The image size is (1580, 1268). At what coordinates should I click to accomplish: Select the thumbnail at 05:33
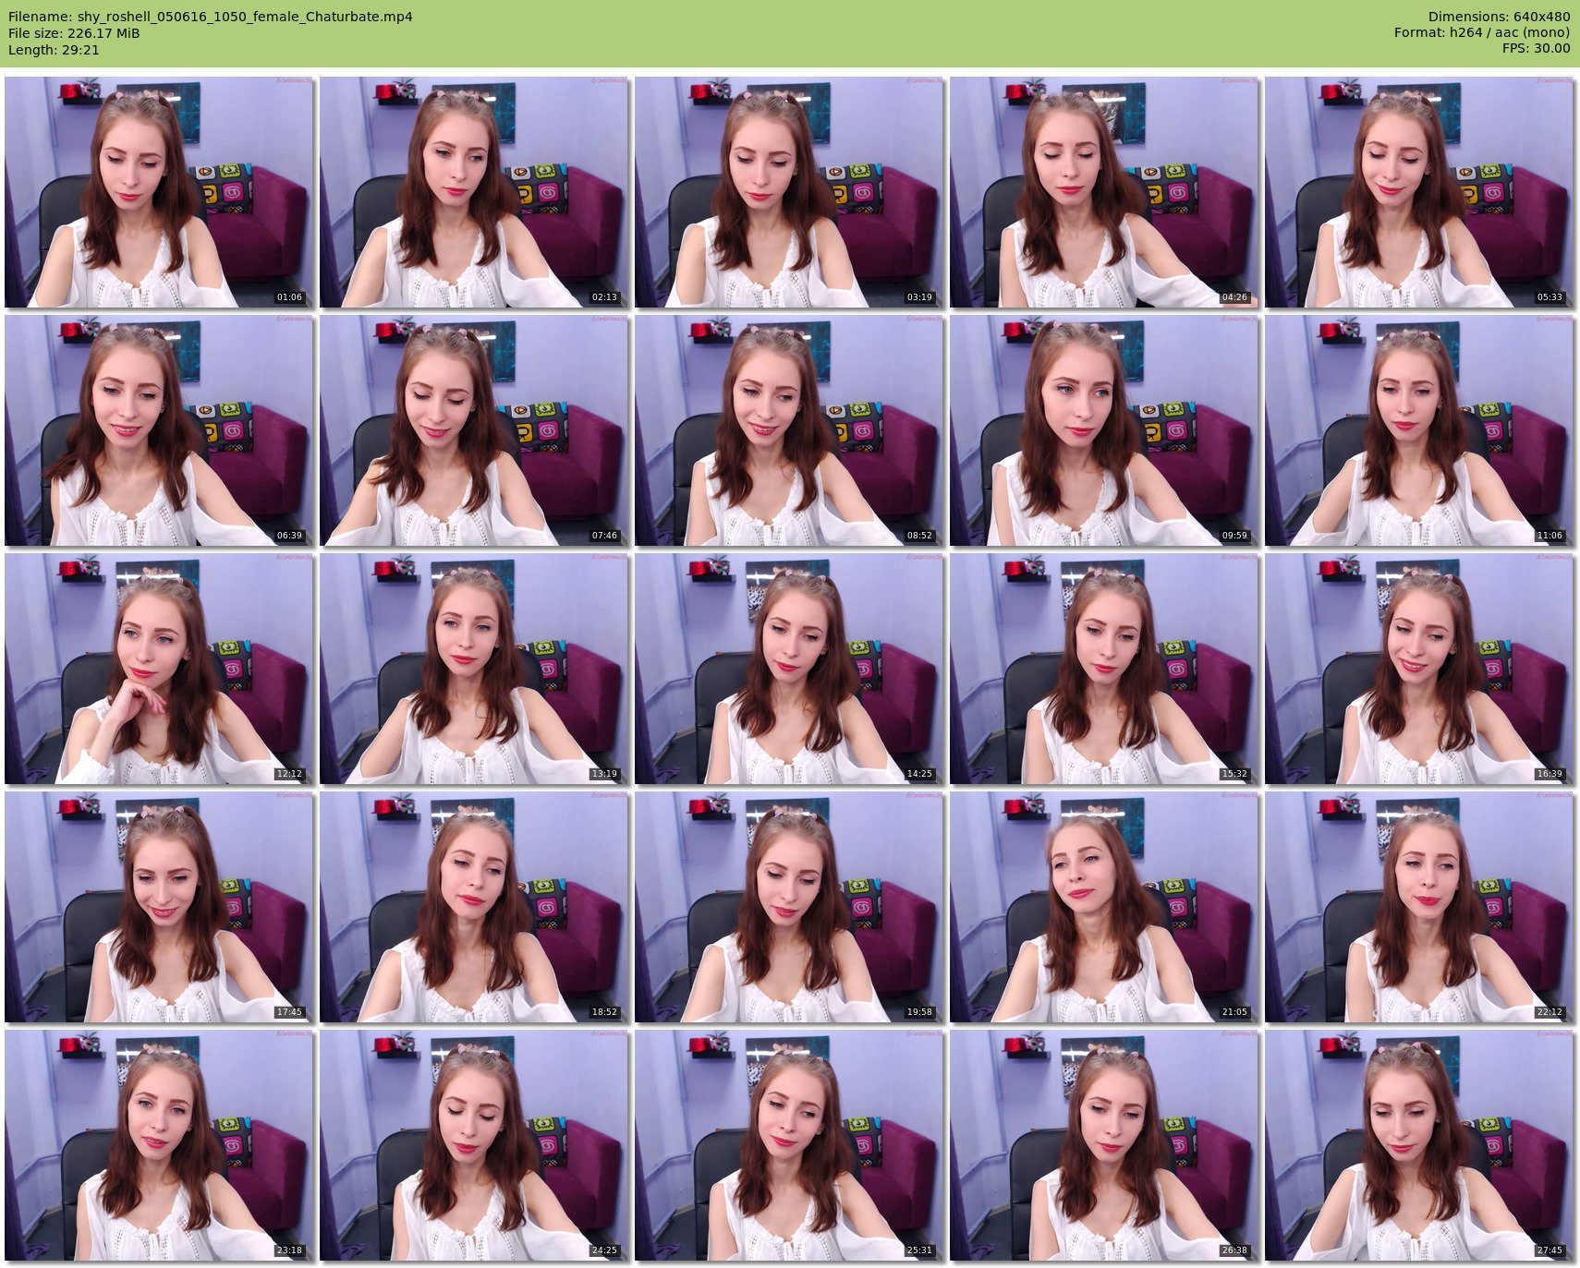click(x=1419, y=192)
